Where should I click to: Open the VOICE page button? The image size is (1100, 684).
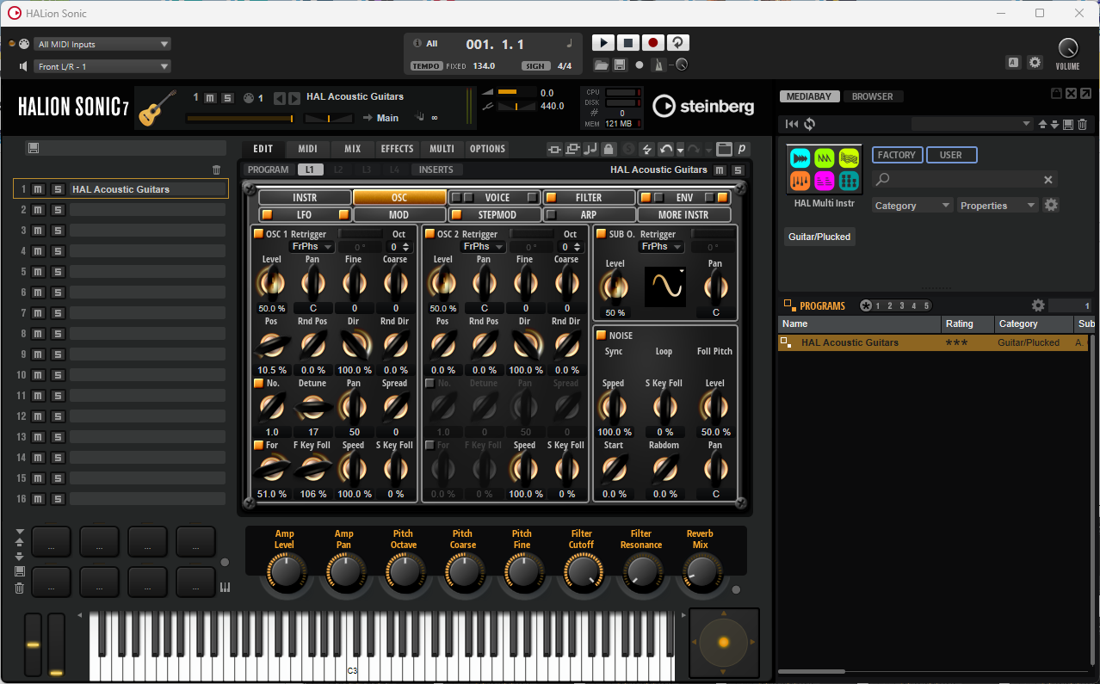click(x=497, y=197)
